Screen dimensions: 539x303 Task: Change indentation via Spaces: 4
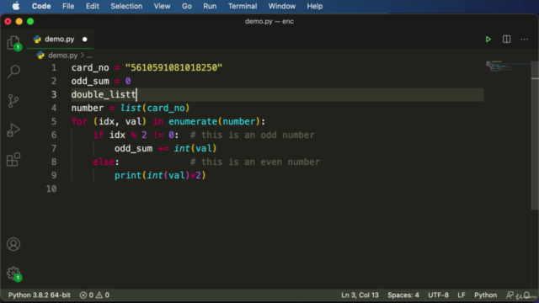point(403,295)
